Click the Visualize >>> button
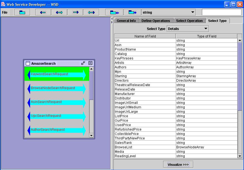244x170 pixels. point(178,164)
